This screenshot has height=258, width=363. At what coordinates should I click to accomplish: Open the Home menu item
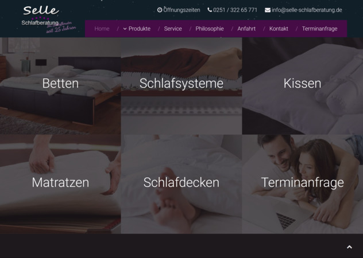click(x=102, y=29)
